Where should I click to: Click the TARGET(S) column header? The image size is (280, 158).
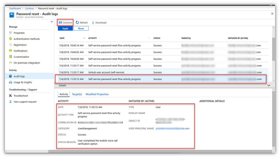(186, 38)
